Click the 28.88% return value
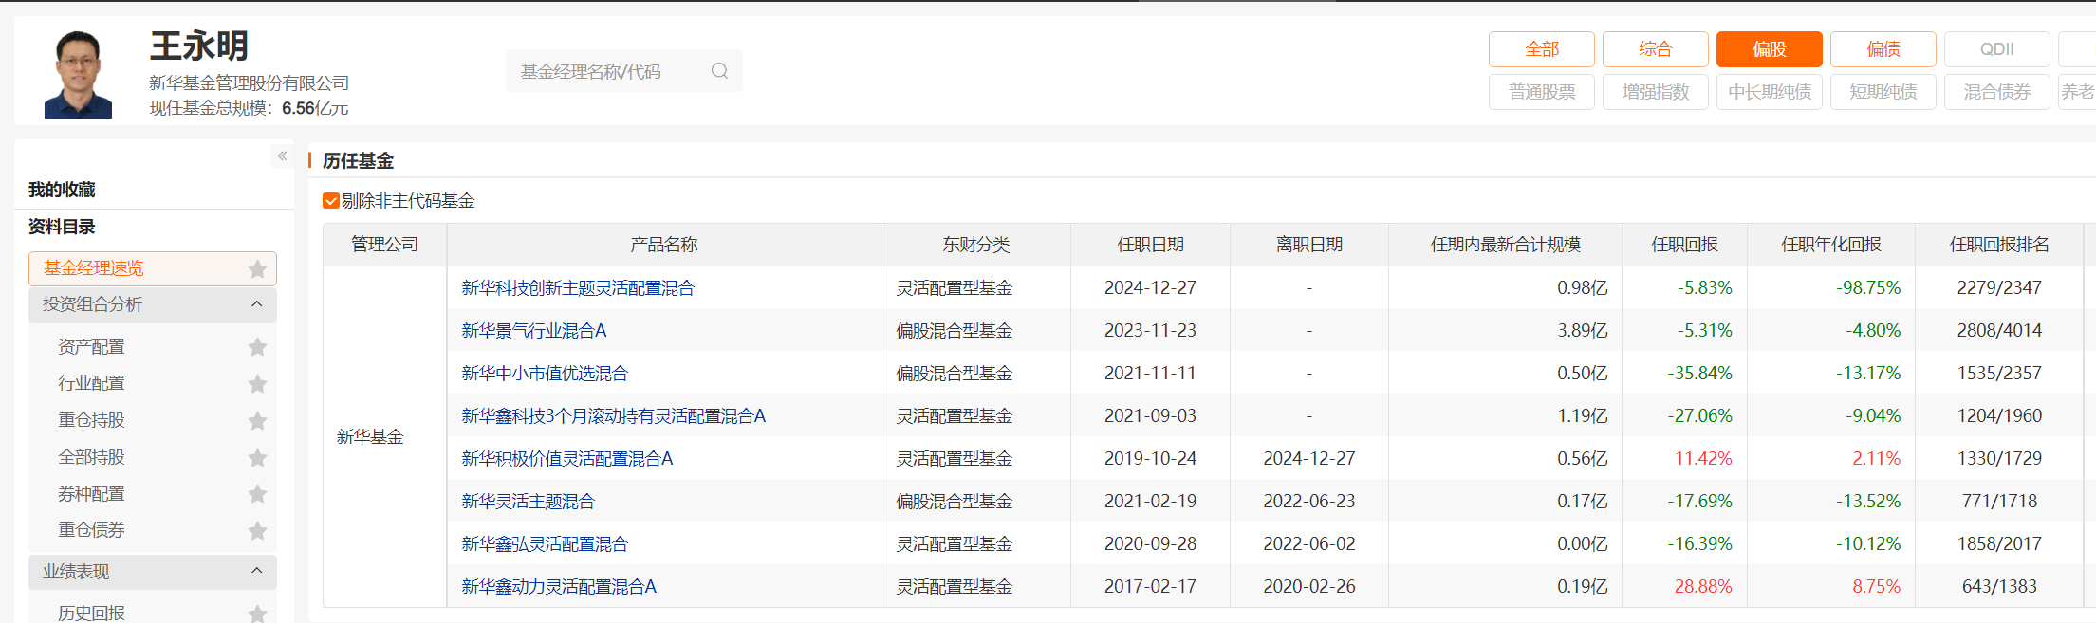Image resolution: width=2096 pixels, height=623 pixels. click(x=1703, y=586)
